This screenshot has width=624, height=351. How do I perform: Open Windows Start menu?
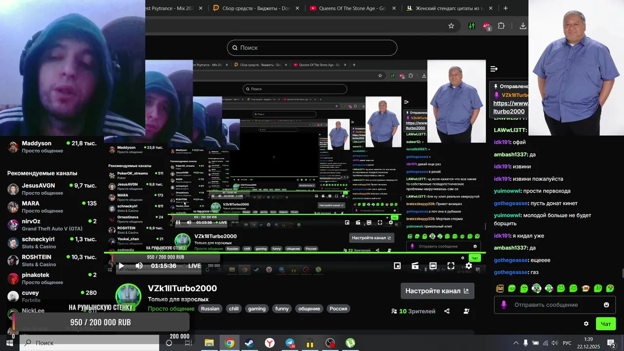pos(9,343)
